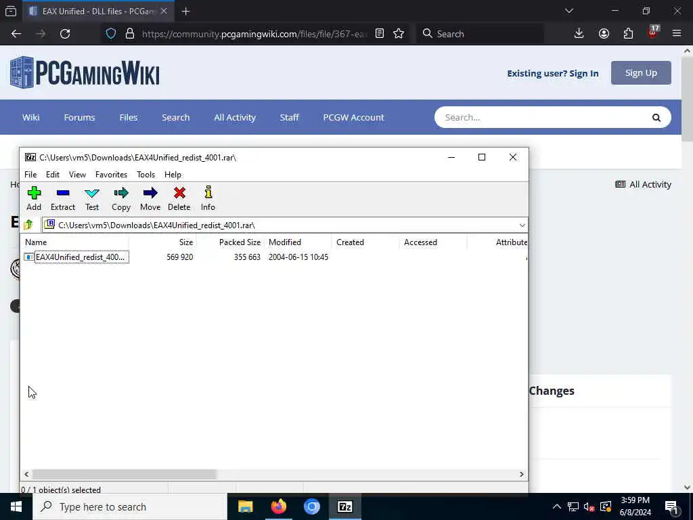Select the Copy tool in 7-Zip
This screenshot has width=693, height=520.
coord(120,198)
